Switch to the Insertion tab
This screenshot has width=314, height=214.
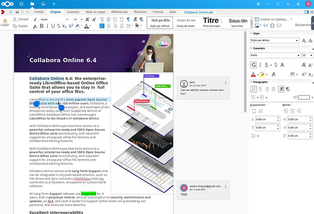(73, 12)
